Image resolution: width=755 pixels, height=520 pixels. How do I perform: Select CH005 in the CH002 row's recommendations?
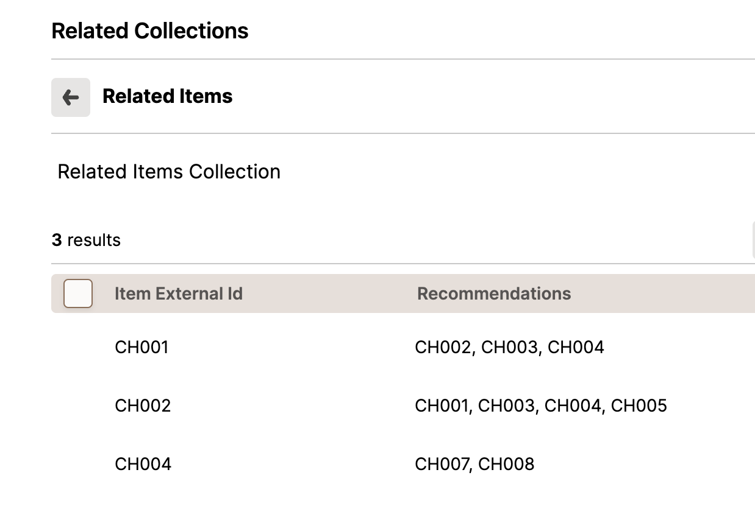coord(639,406)
